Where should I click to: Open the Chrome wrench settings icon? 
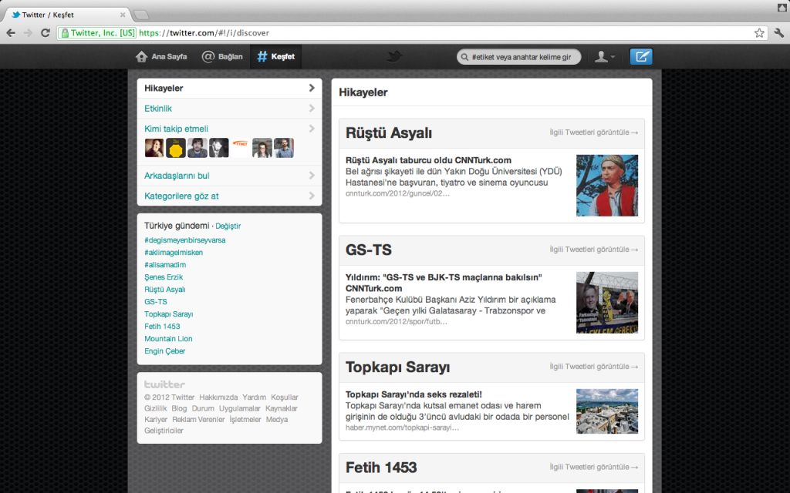coord(779,33)
